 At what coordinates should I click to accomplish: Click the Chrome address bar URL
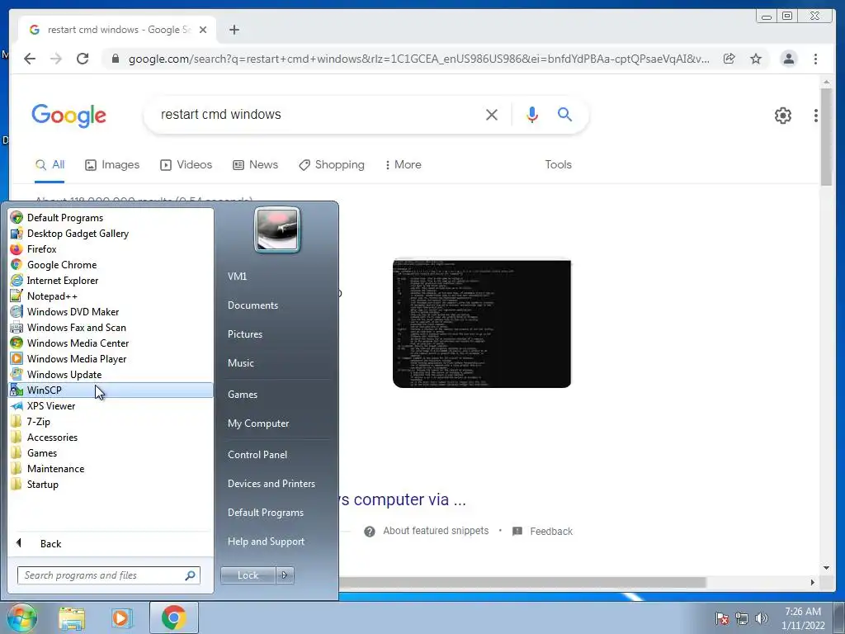pyautogui.click(x=418, y=59)
